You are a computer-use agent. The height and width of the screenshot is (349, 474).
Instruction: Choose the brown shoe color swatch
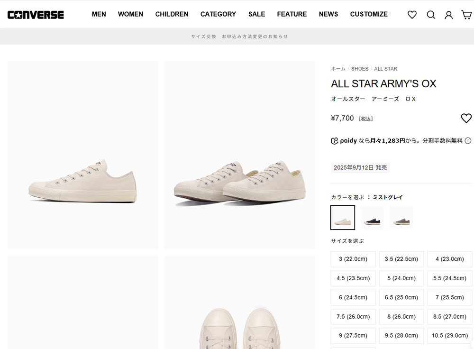401,218
